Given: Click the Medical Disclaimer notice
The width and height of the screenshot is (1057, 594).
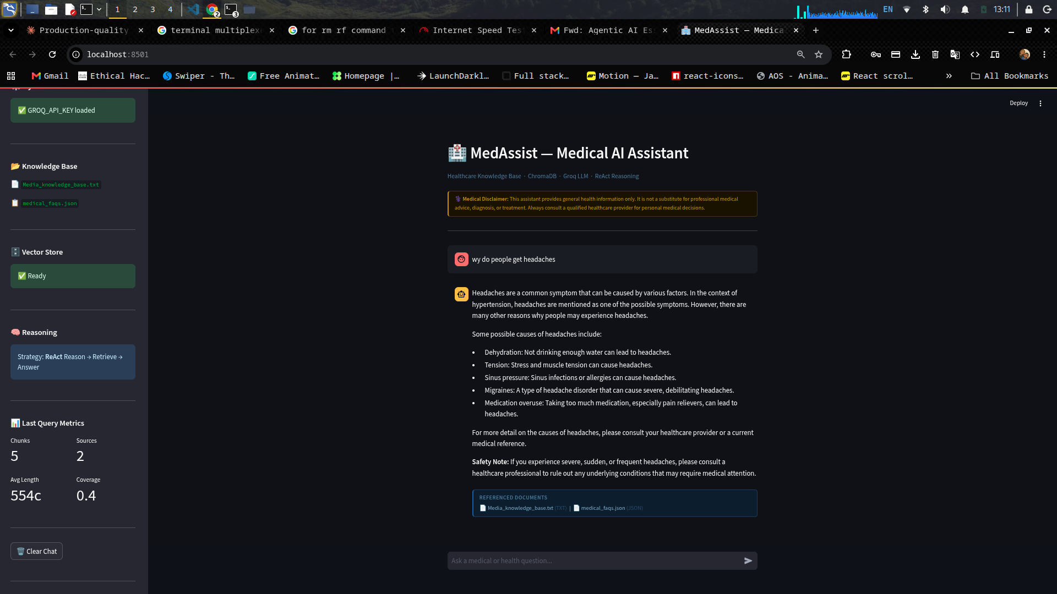Looking at the screenshot, I should (x=602, y=204).
